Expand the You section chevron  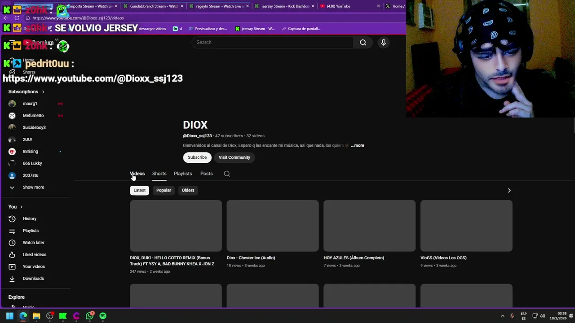click(21, 207)
